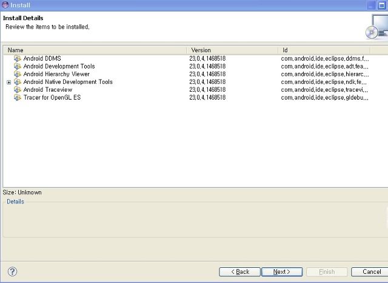Click the Tracer for OpenGL ES icon

click(18, 97)
